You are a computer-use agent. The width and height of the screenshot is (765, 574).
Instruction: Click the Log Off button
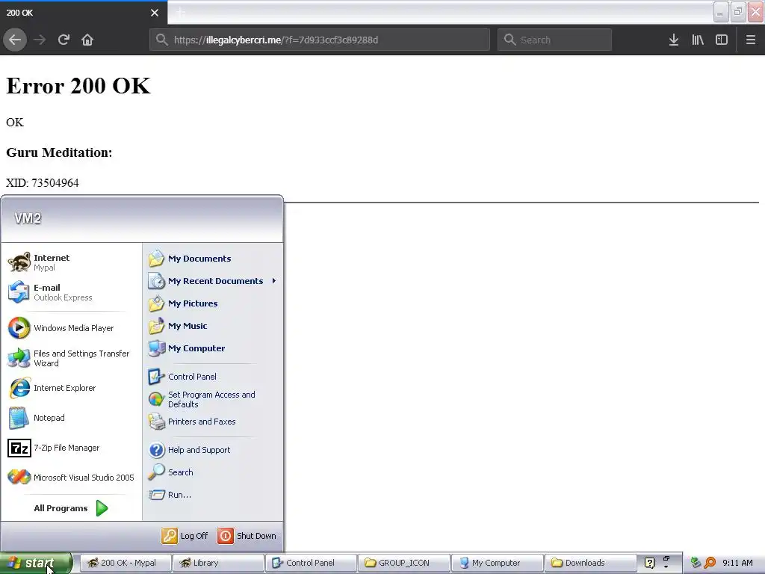(x=185, y=536)
